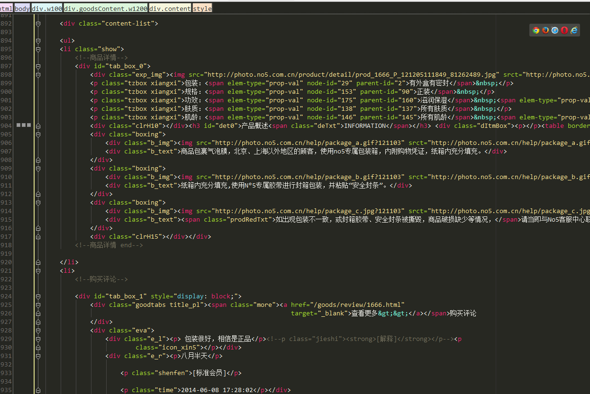Click the three-dot gutter marker on line 904
Screen dimensions: 590x394
click(x=24, y=125)
